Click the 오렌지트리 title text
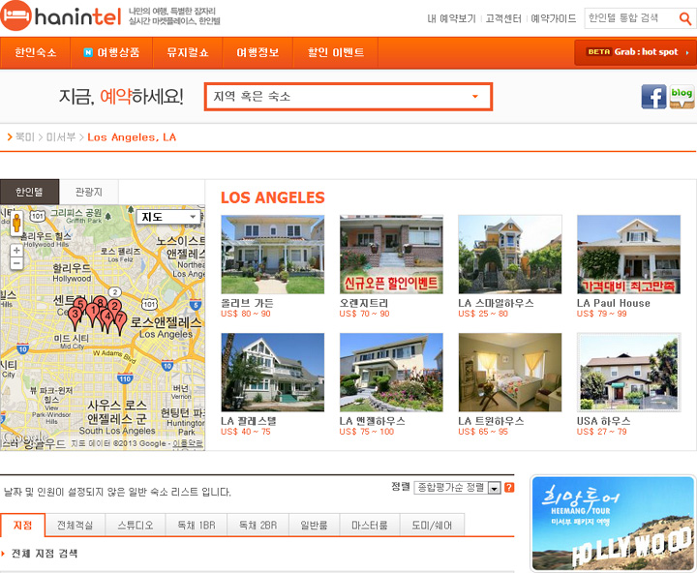Screen dimensions: 697x573 point(364,303)
